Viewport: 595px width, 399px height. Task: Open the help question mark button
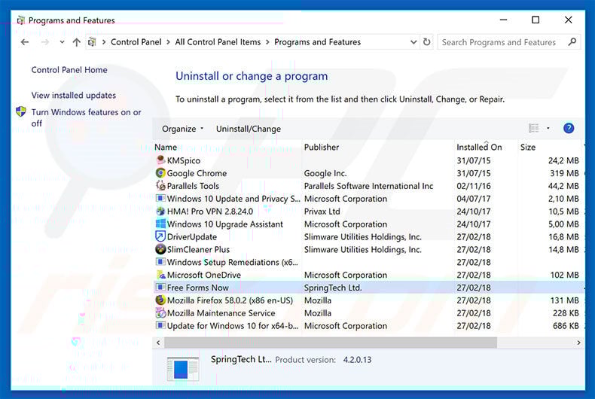569,128
